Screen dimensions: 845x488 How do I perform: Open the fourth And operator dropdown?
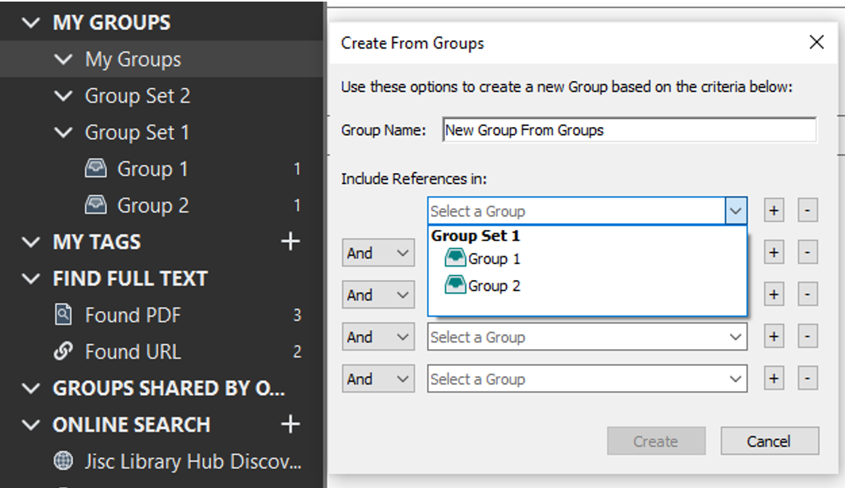coord(378,379)
